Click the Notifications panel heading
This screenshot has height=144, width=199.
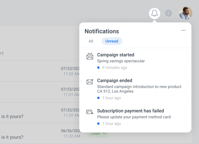coord(102,31)
